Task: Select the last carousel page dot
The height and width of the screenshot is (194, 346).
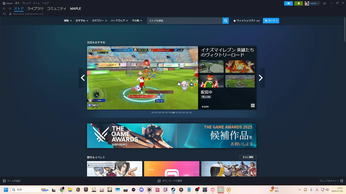Action: pos(191,112)
